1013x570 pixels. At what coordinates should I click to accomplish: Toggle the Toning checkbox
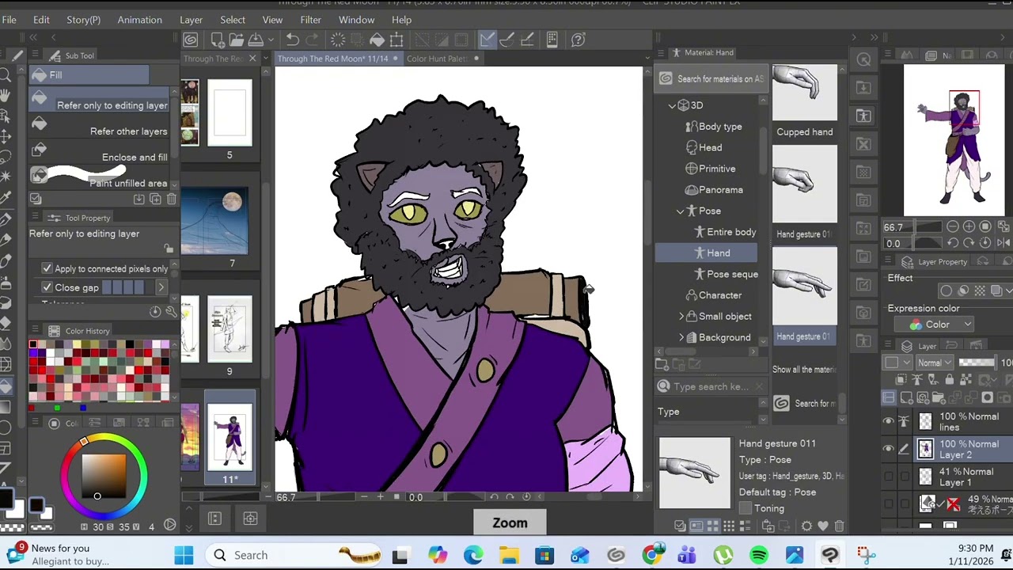click(745, 508)
